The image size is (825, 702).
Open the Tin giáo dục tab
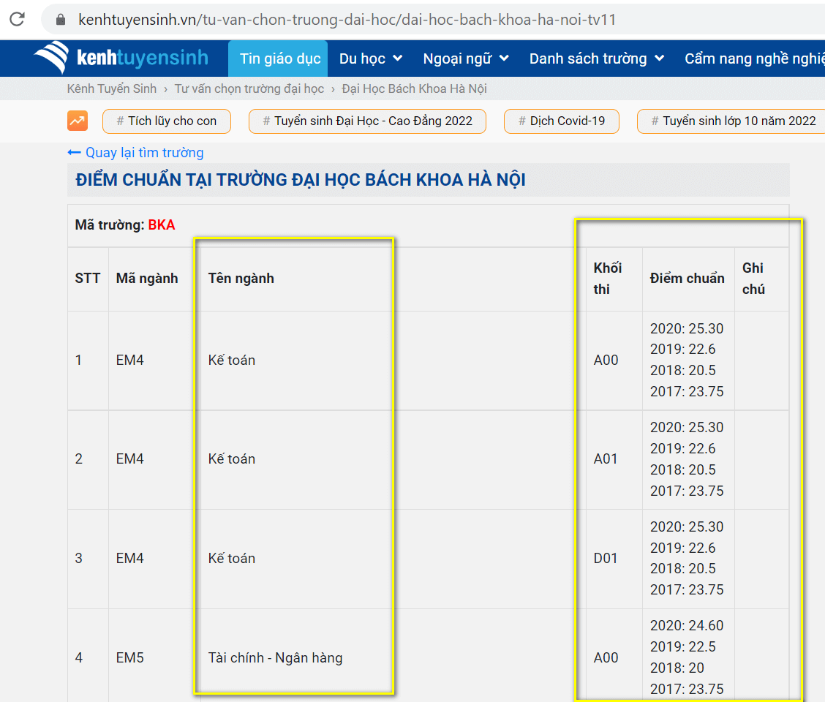coord(280,58)
